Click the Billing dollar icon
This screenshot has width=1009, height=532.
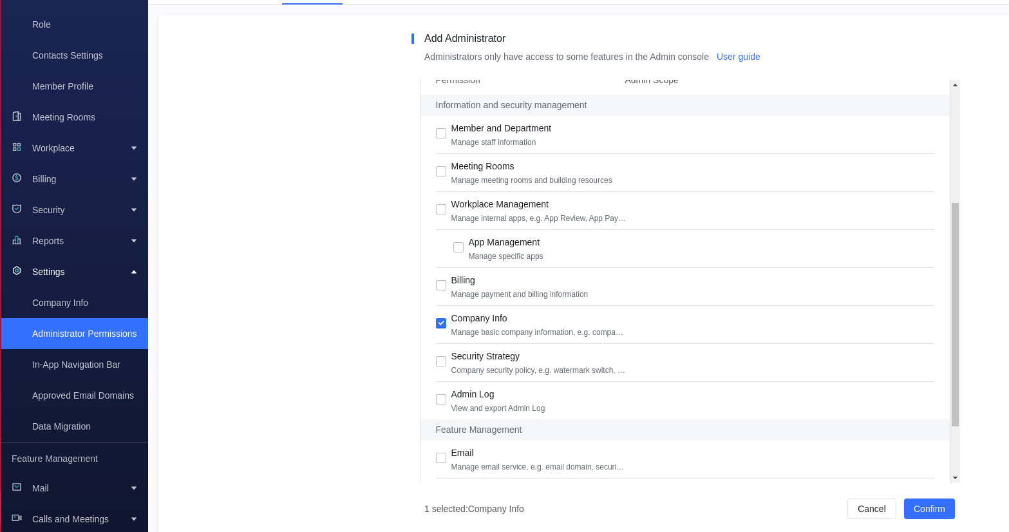pyautogui.click(x=17, y=178)
